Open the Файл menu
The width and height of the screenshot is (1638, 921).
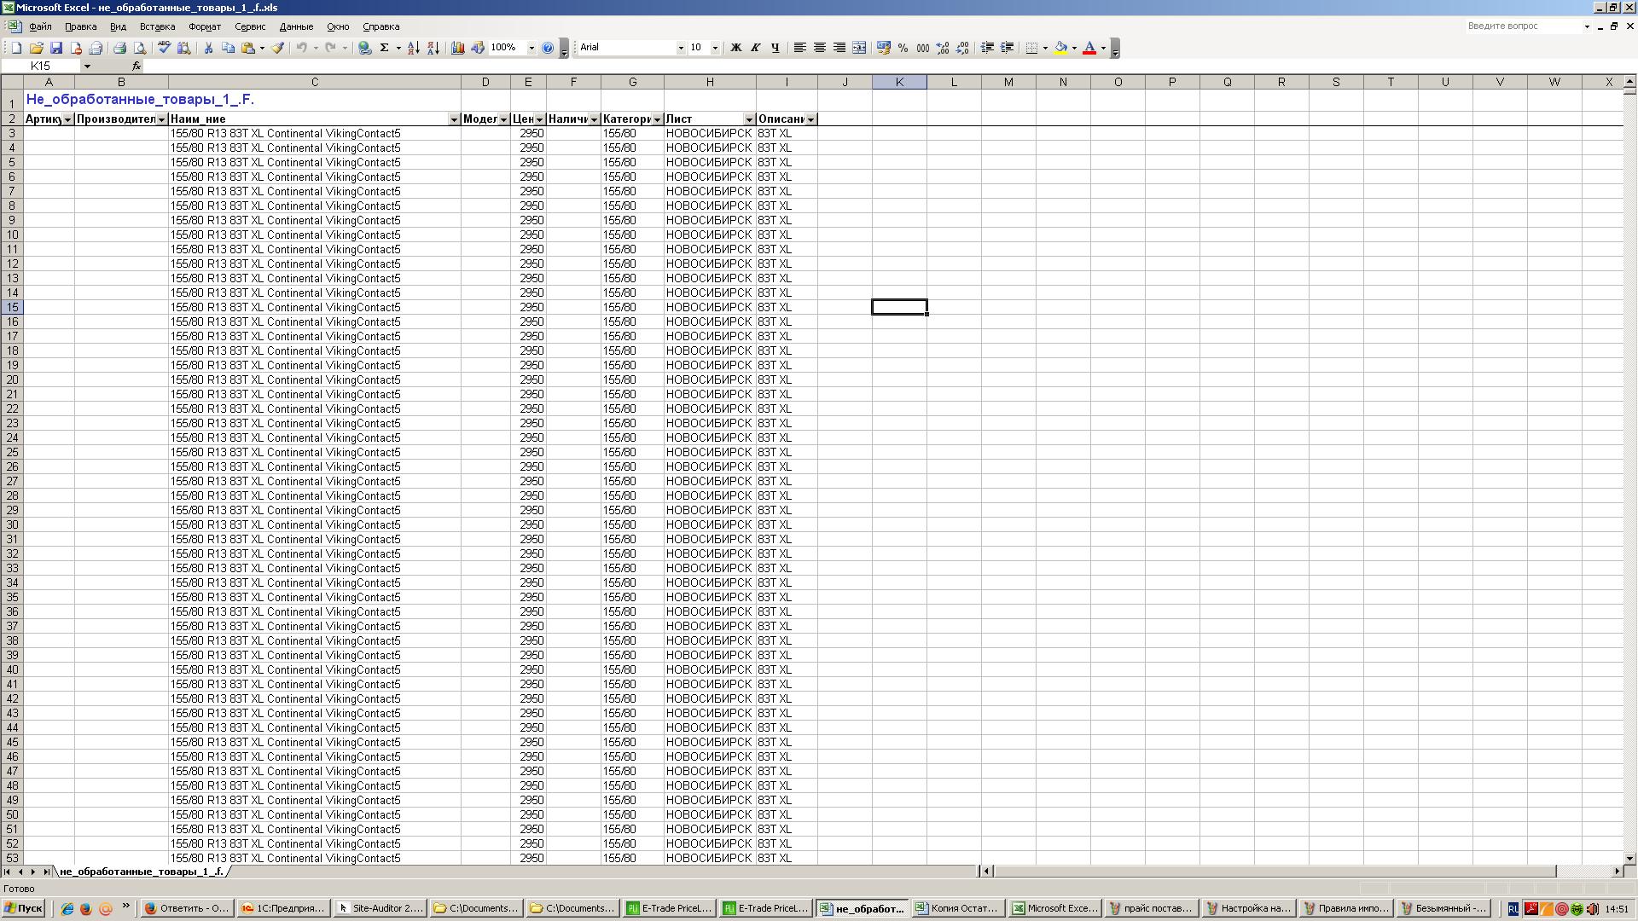pyautogui.click(x=40, y=26)
